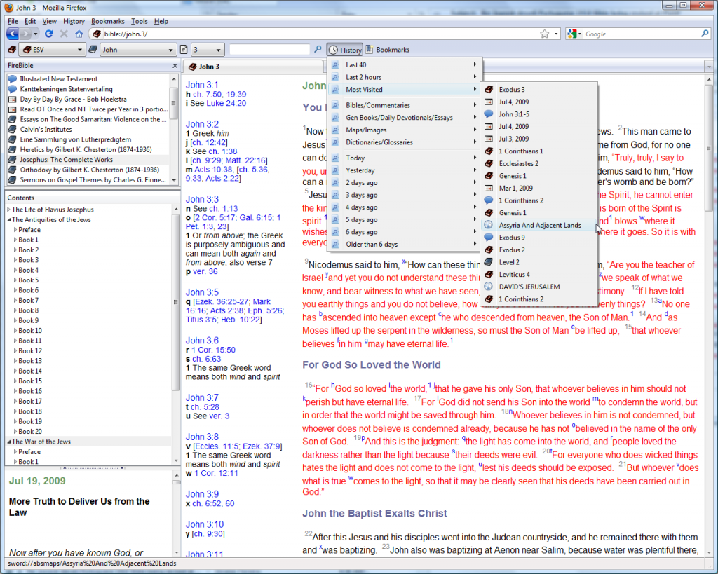Open the Tools menu
Image resolution: width=718 pixels, height=574 pixels.
pyautogui.click(x=139, y=22)
